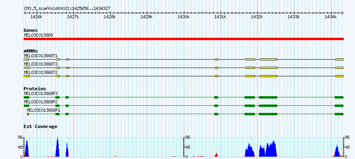The width and height of the screenshot is (355, 159).
Task: Click the scaffold coordinates label CM3.5_scaffold00021:1425656..1434327
Action: [67, 8]
